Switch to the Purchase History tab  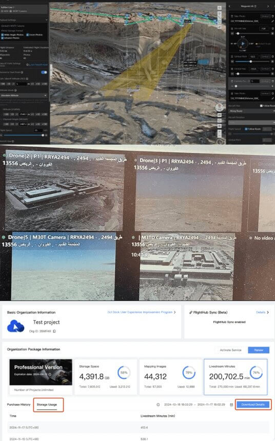(x=18, y=404)
